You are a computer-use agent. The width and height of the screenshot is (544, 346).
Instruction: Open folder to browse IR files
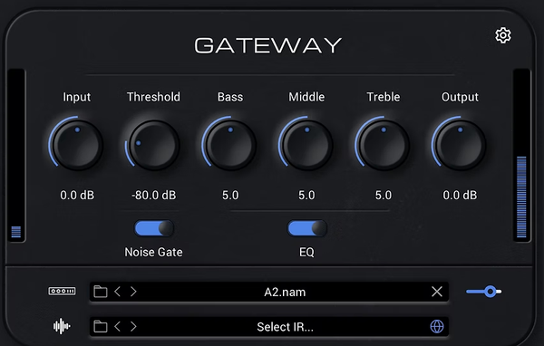[x=101, y=327]
